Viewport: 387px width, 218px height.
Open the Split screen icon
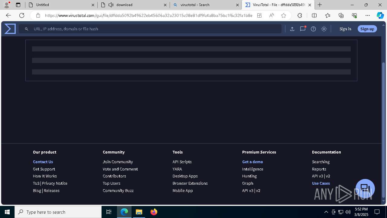pyautogui.click(x=314, y=15)
